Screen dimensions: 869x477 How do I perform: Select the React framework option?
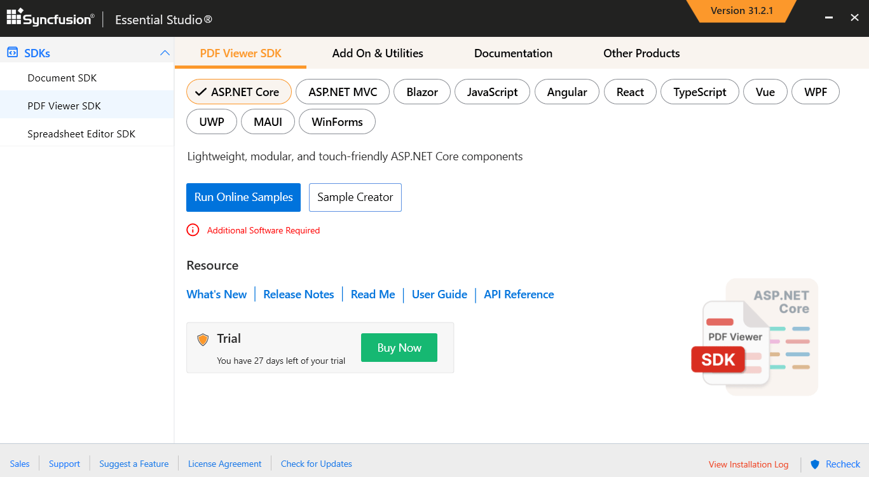(x=629, y=92)
